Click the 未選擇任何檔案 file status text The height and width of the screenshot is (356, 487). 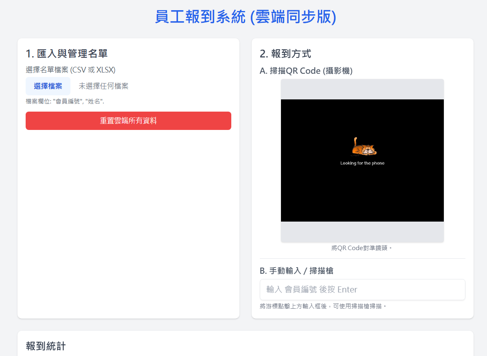(x=103, y=86)
